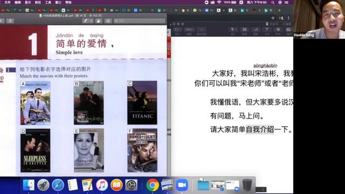Click the line 有问题，马上问。 in Pages
The width and height of the screenshot is (345, 194).
click(x=237, y=116)
